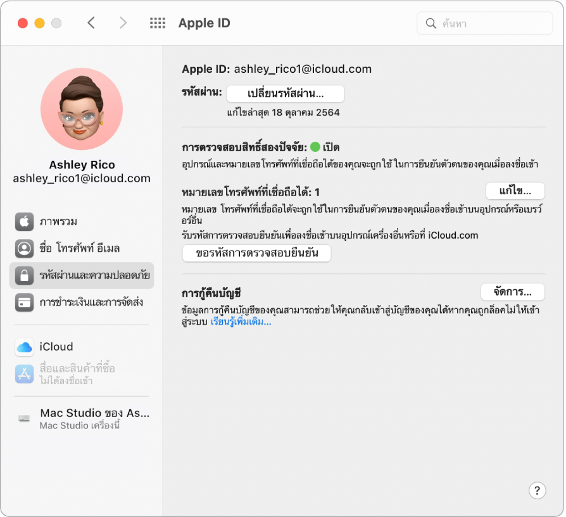Click the การกู้คืนบัญชี heading
Viewport: 566px width, 517px height.
[x=211, y=293]
